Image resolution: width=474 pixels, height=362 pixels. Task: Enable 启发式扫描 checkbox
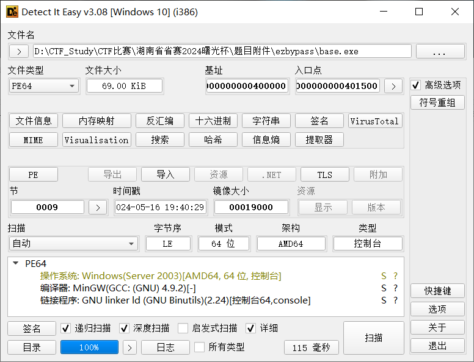(183, 328)
